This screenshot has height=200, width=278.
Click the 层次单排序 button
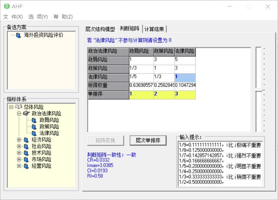[148, 140]
